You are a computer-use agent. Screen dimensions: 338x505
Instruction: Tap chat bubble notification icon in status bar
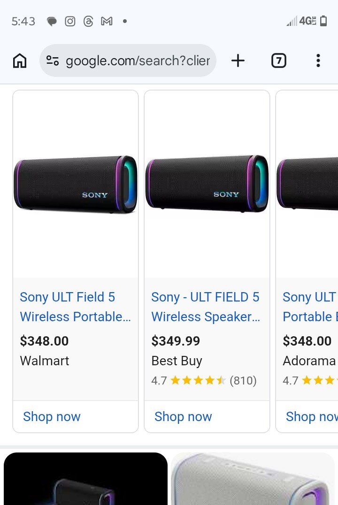pyautogui.click(x=52, y=21)
